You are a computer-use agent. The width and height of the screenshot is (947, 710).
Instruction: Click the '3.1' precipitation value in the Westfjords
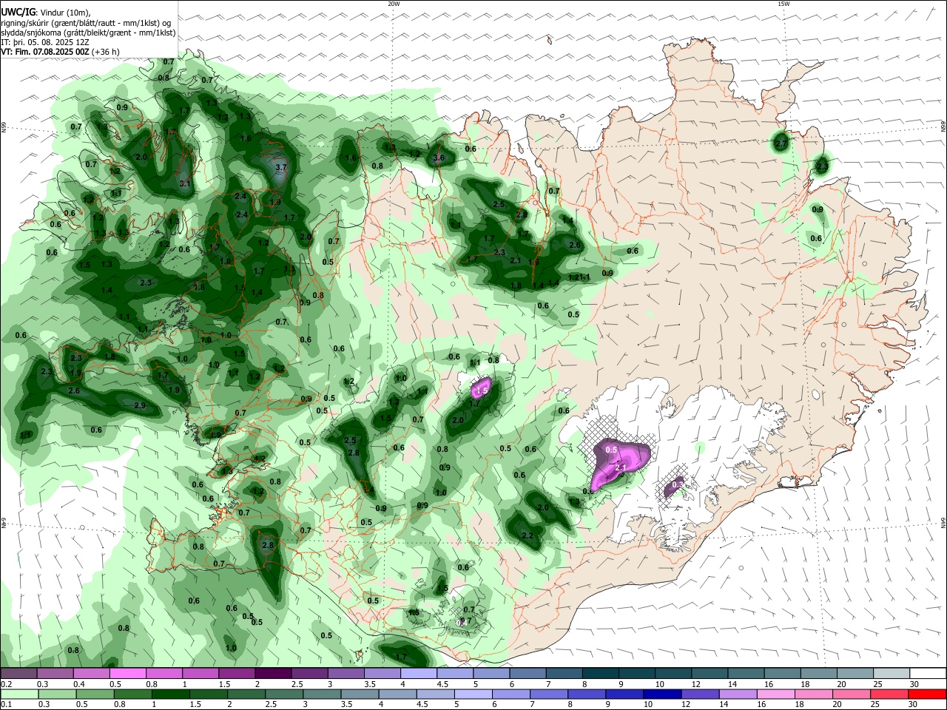click(x=185, y=183)
